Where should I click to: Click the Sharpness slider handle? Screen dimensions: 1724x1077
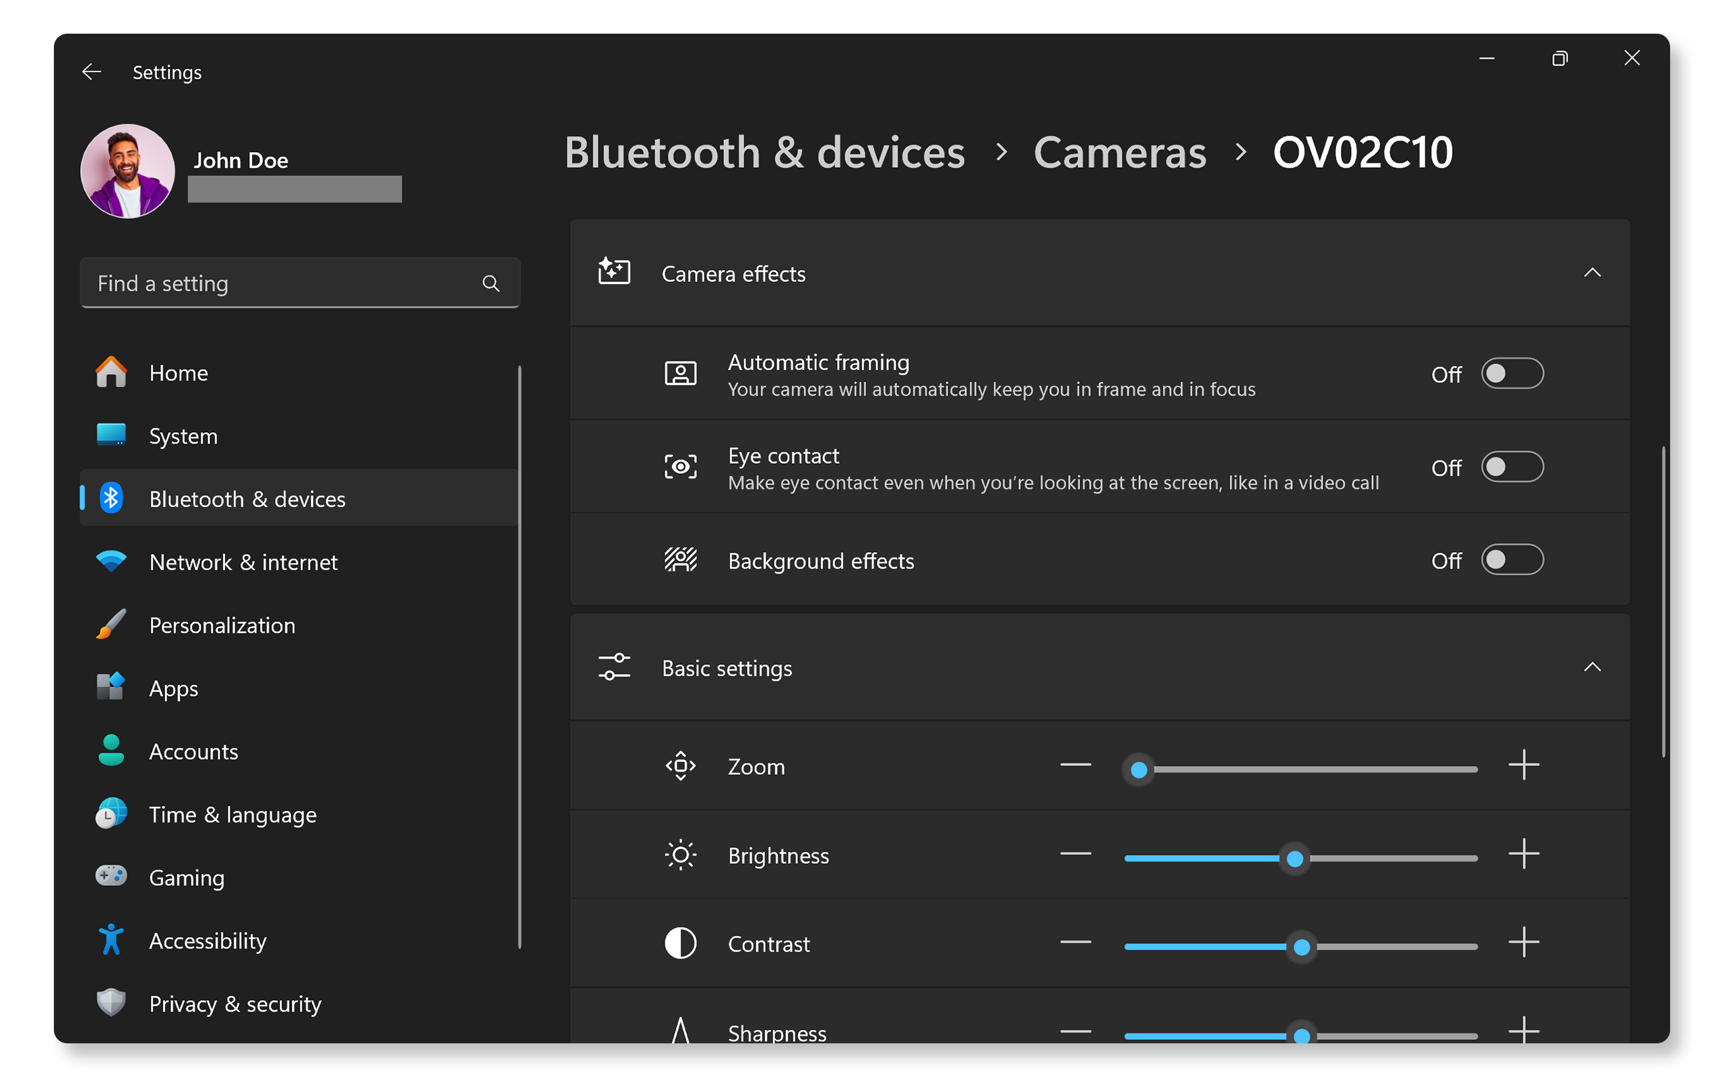click(1301, 1035)
